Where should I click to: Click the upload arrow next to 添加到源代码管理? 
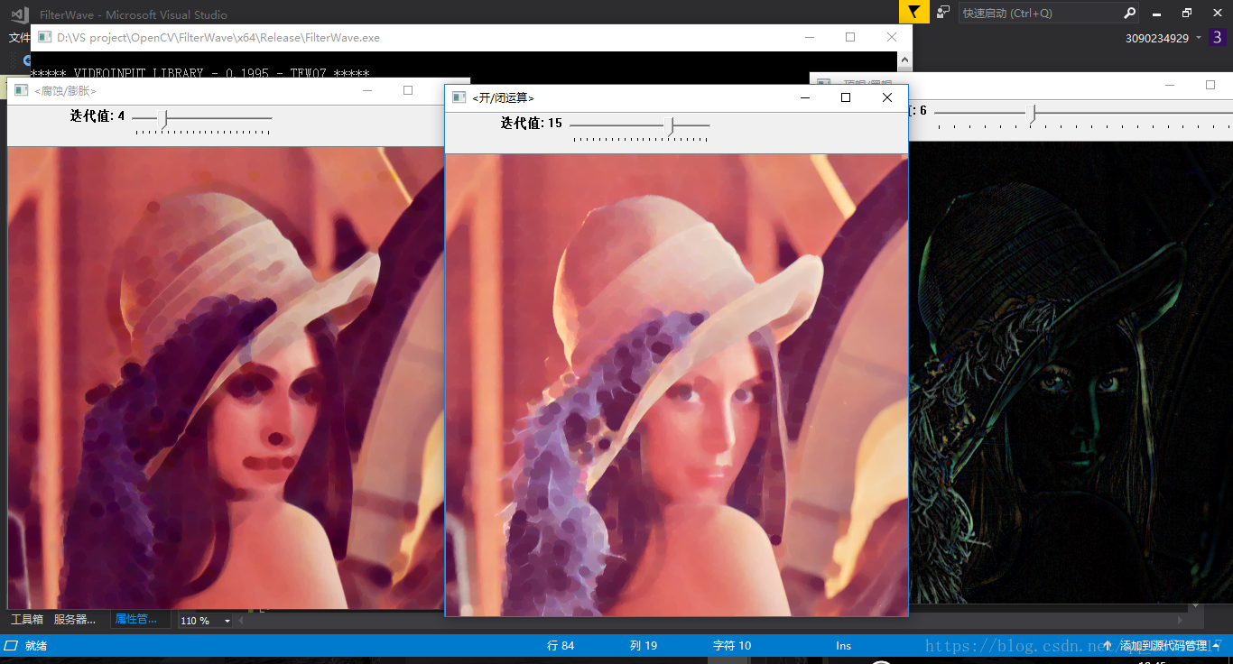1108,646
